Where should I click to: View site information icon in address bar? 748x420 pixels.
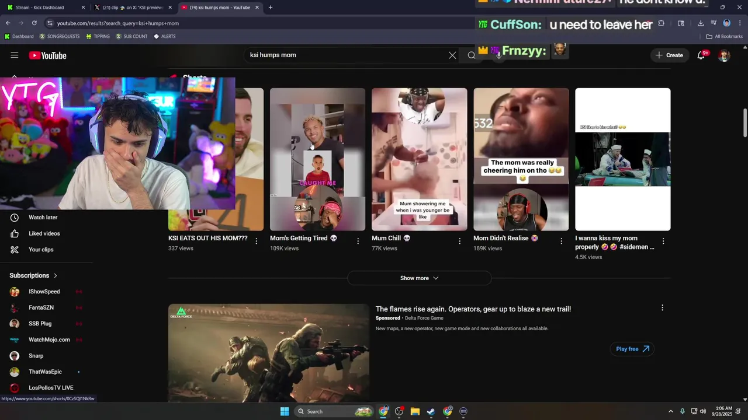pyautogui.click(x=50, y=23)
